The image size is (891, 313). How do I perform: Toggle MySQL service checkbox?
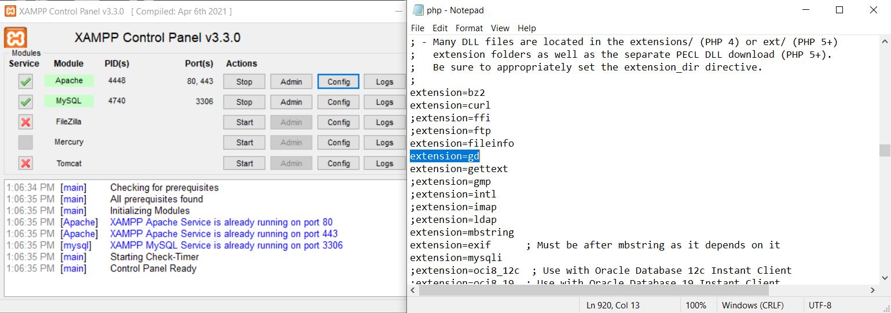(x=25, y=102)
